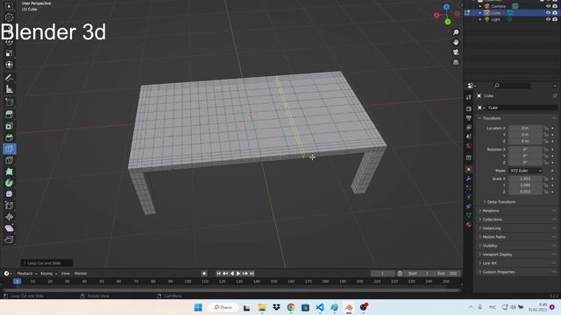Screen dimensions: 561x315
Task: Collapse the Transform panel
Action: click(491, 118)
